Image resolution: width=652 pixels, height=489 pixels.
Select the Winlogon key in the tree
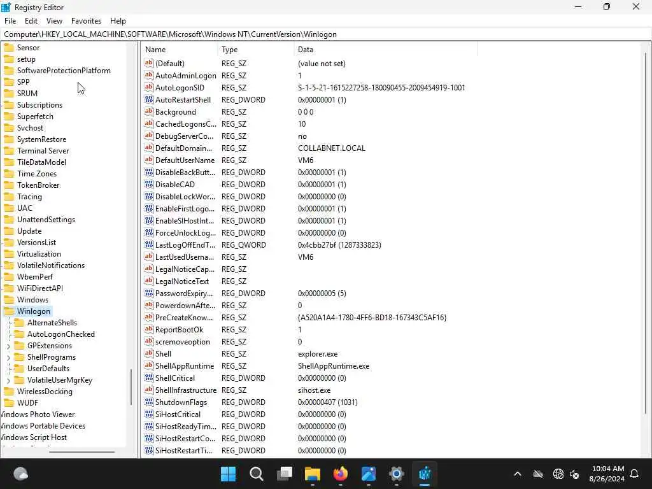(x=33, y=311)
